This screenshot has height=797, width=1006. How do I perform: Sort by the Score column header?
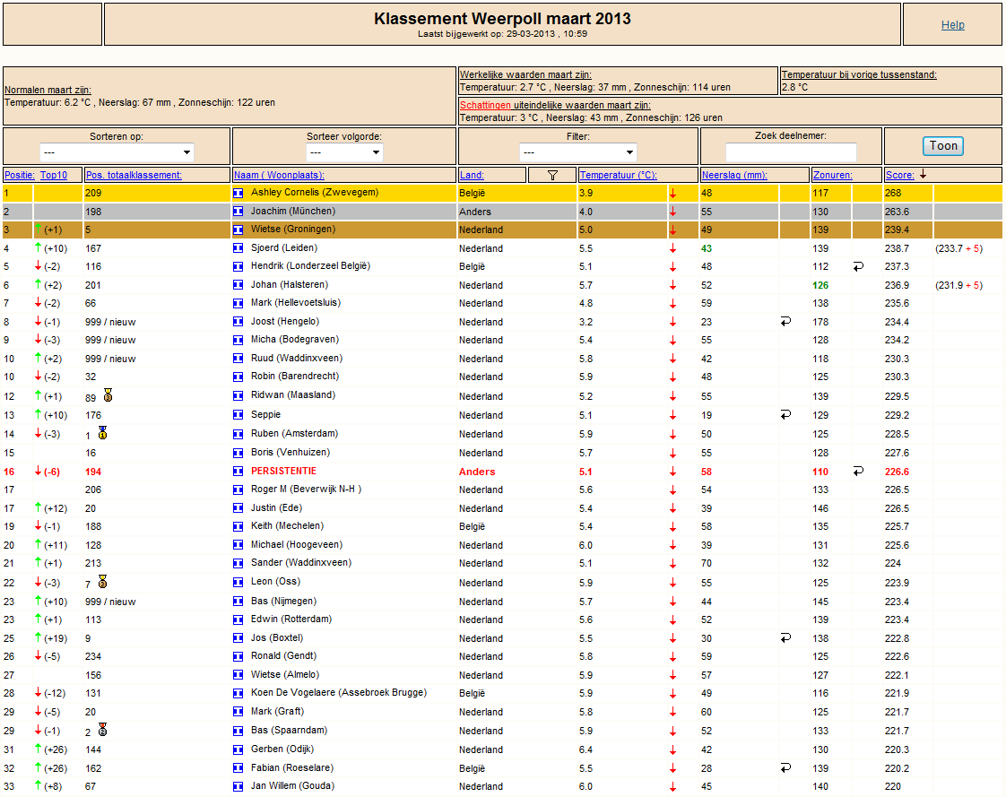(x=899, y=175)
